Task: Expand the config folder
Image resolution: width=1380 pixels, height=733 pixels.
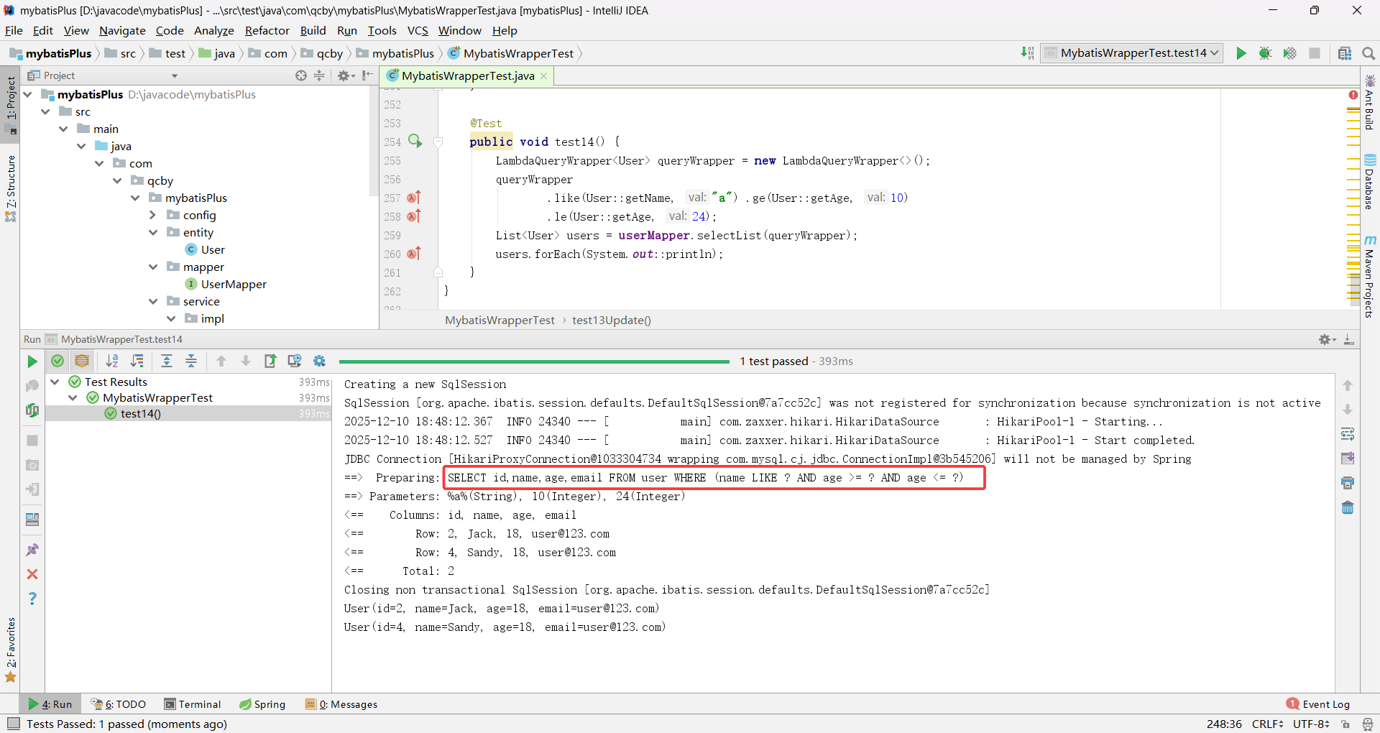Action: coord(152,215)
